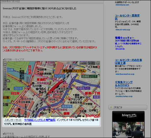Click the blopita video thumbnail of street dancers
Viewport: 151px width, 138px height.
(128, 130)
